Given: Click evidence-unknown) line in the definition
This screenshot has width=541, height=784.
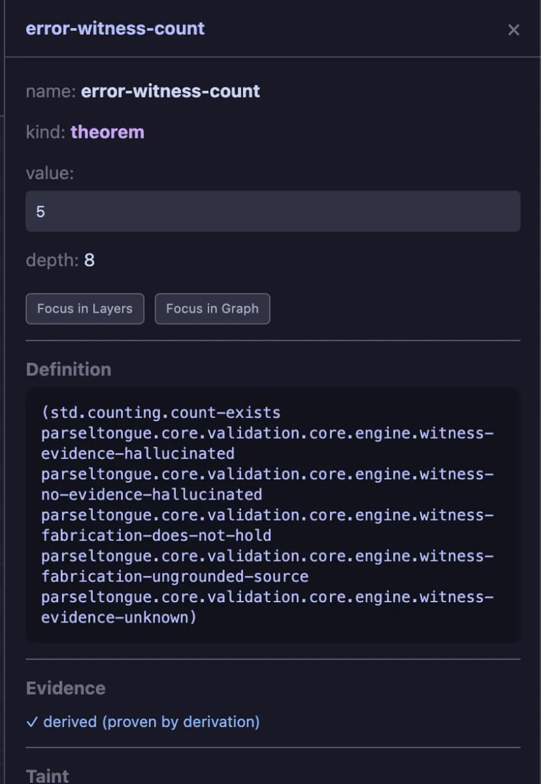Looking at the screenshot, I should [119, 617].
